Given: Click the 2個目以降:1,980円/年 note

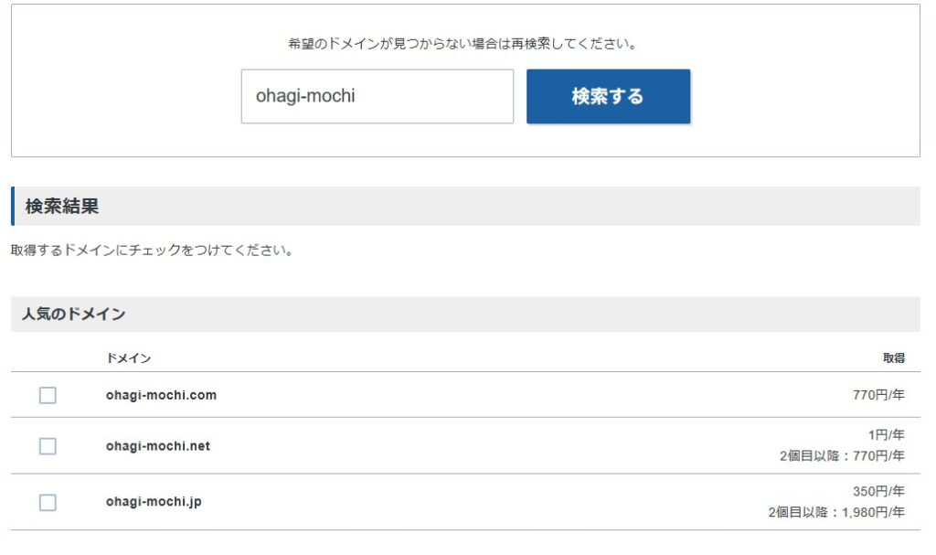Looking at the screenshot, I should (836, 512).
